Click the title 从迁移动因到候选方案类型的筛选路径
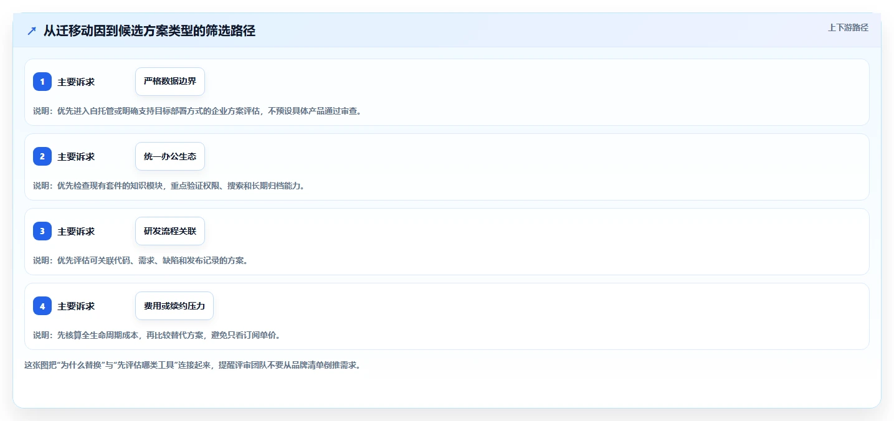The image size is (894, 421). (x=150, y=31)
